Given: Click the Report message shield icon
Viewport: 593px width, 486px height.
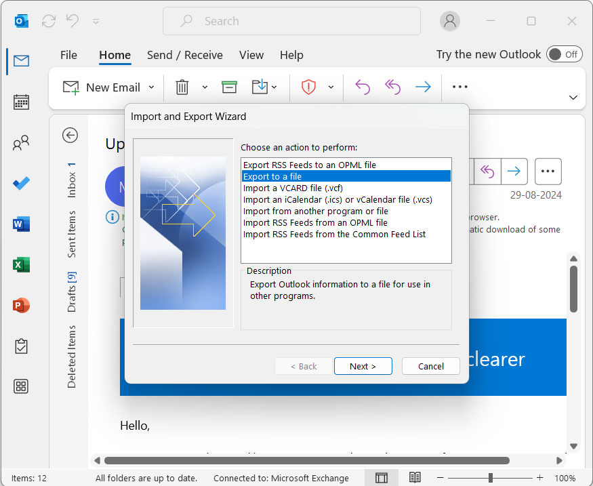Looking at the screenshot, I should 308,87.
